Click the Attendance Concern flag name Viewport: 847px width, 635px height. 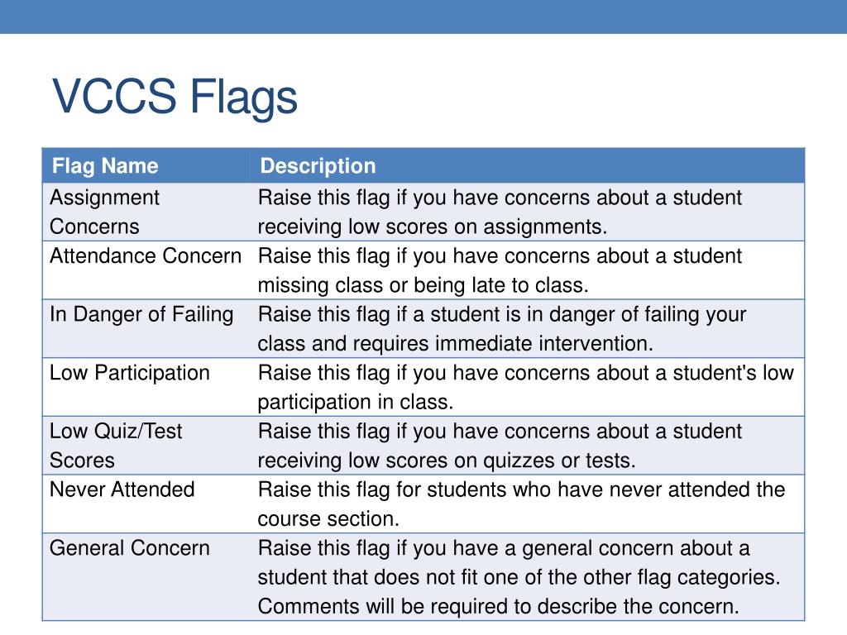tap(146, 256)
